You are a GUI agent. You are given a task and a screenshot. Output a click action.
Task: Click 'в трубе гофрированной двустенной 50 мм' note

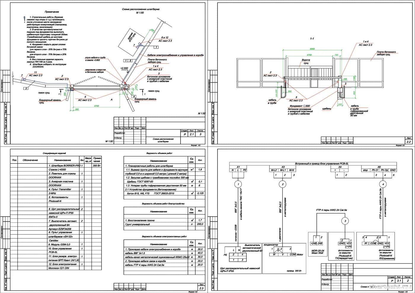(x=359, y=112)
